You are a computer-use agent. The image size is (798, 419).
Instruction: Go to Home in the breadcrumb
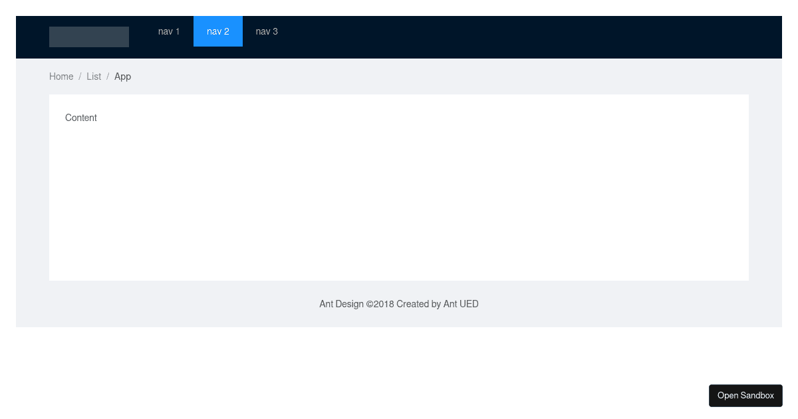click(x=61, y=76)
